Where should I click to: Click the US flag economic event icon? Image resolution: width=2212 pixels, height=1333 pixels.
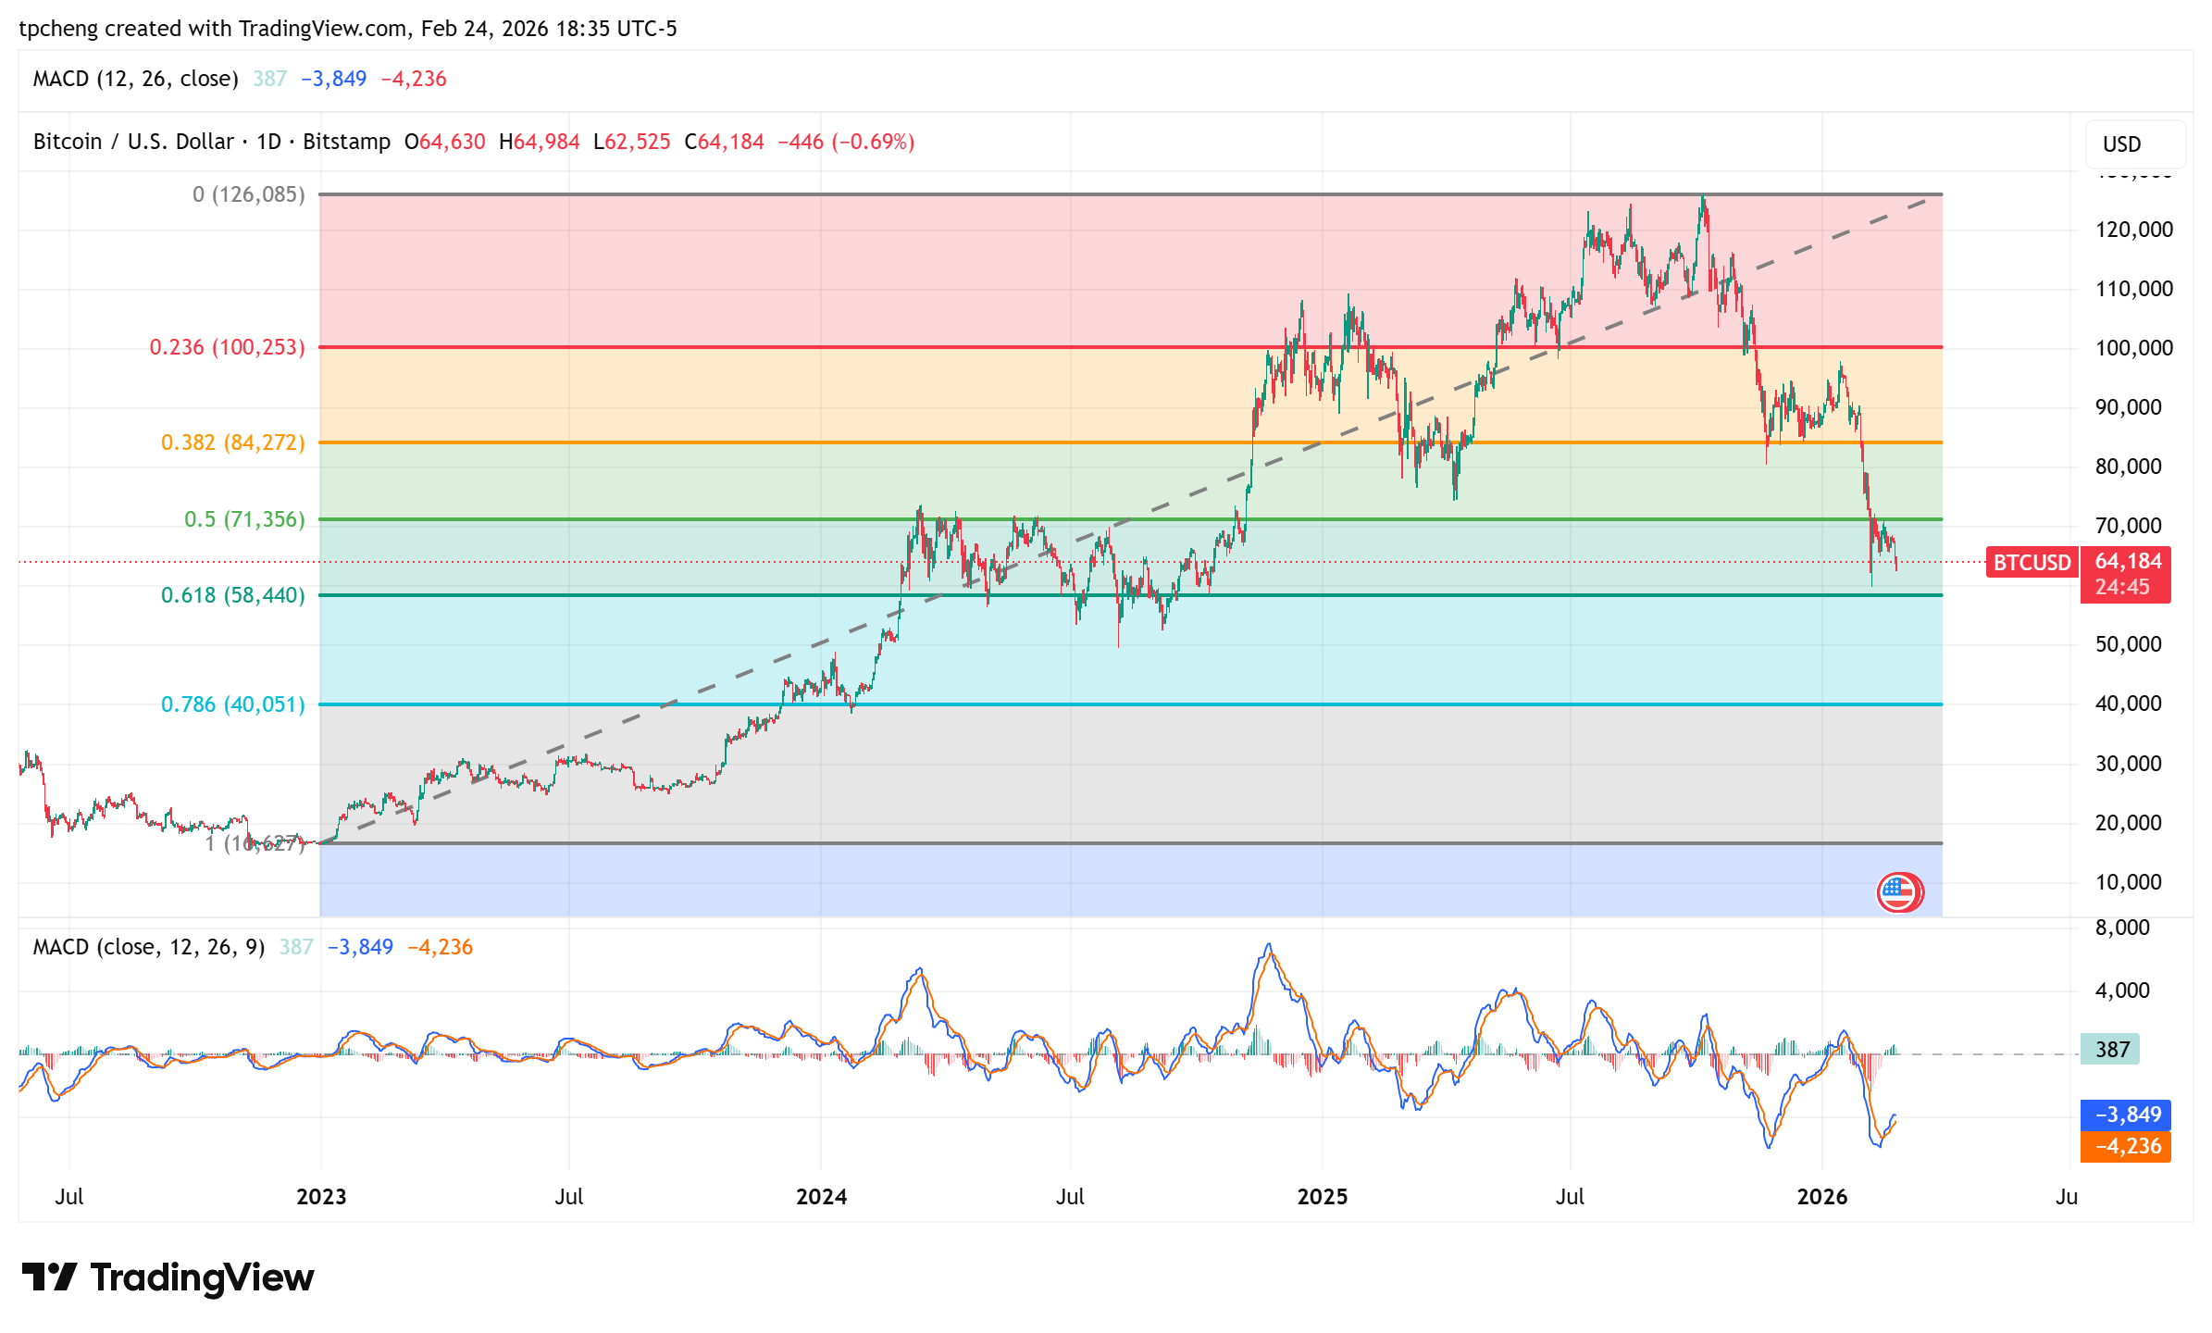(1898, 892)
